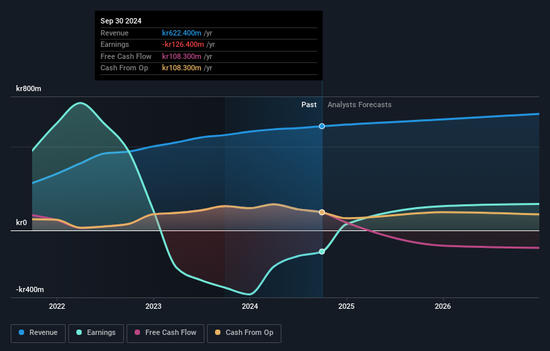Click the pink Free Cash Flow legend dot
550x351 pixels.
pyautogui.click(x=137, y=332)
